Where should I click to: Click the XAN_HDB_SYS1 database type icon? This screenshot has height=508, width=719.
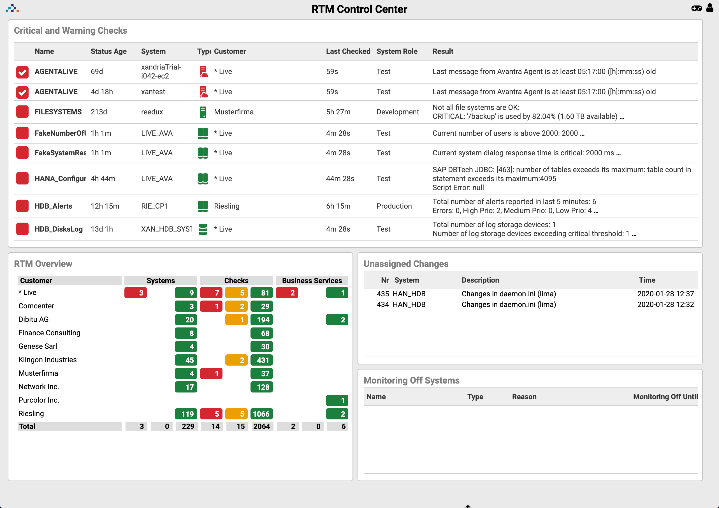pos(203,229)
